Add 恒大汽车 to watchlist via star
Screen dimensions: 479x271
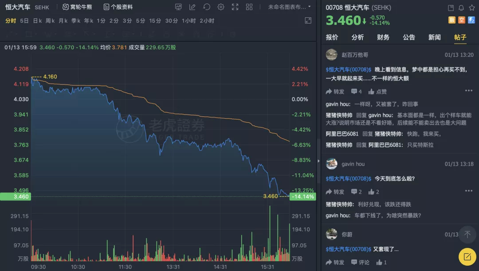(x=472, y=8)
